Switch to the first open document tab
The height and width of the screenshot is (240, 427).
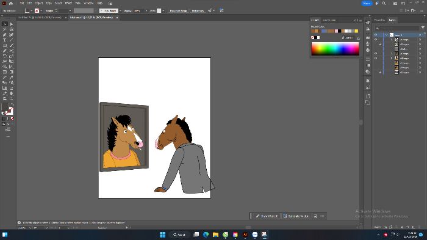40,18
